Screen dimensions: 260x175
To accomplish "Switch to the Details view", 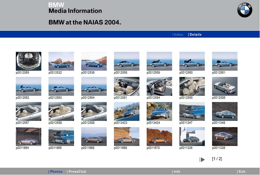I will (195, 35).
